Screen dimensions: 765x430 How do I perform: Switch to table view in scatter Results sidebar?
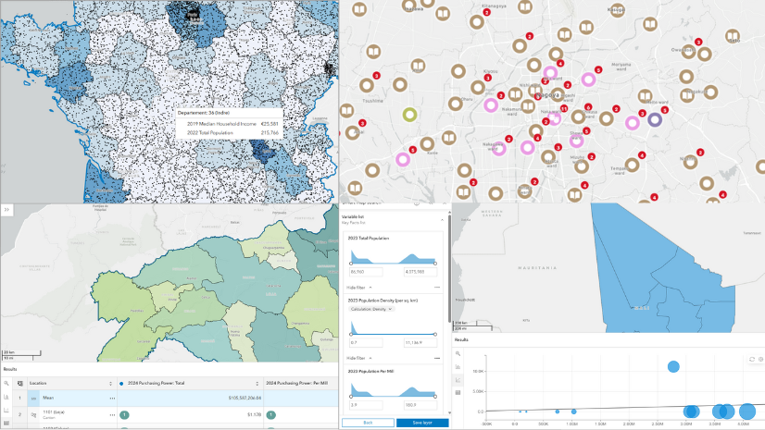(458, 392)
